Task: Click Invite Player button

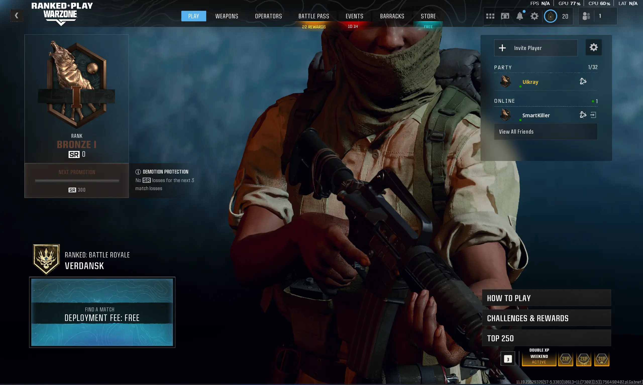Action: (535, 48)
